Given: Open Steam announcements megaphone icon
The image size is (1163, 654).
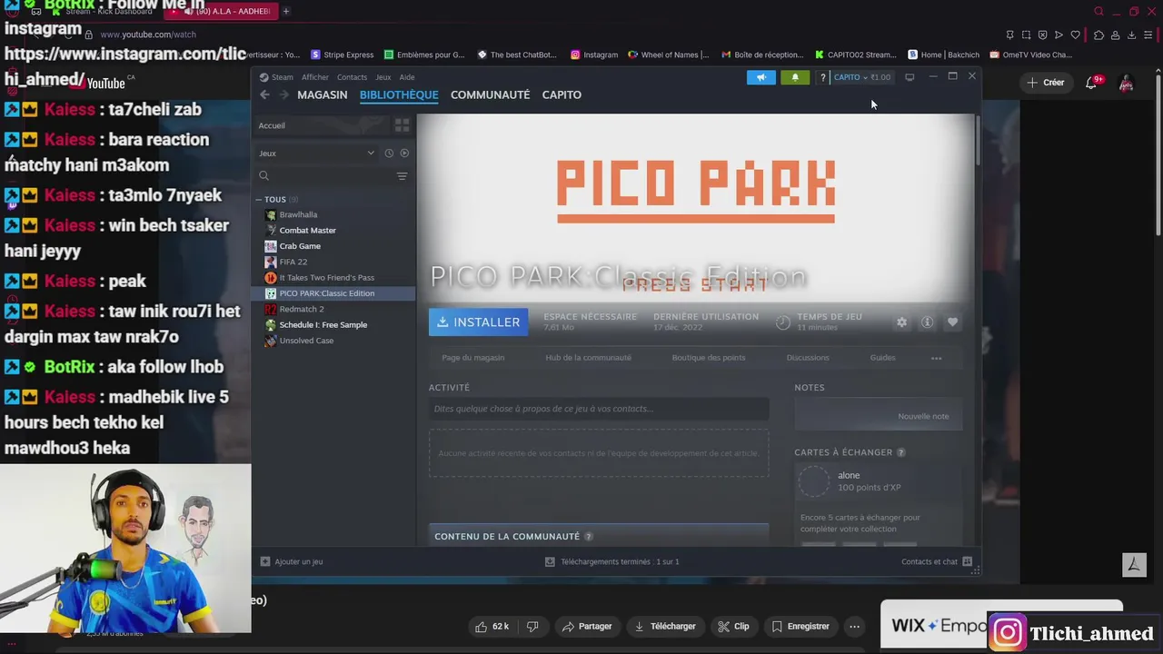Looking at the screenshot, I should tap(761, 77).
